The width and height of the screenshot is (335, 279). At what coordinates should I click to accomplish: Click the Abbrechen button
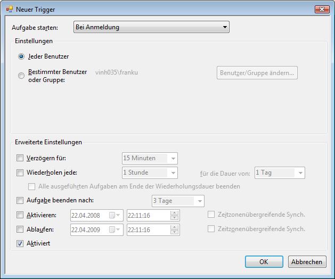[307, 262]
